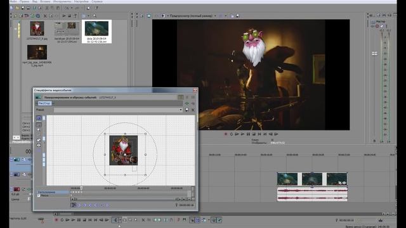Click the Save project icon in main toolbar
Viewport: 406px width, 228px height.
click(x=23, y=8)
